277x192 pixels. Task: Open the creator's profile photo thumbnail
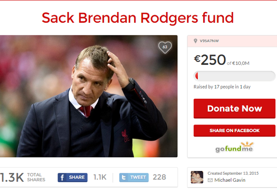pyautogui.click(x=197, y=177)
